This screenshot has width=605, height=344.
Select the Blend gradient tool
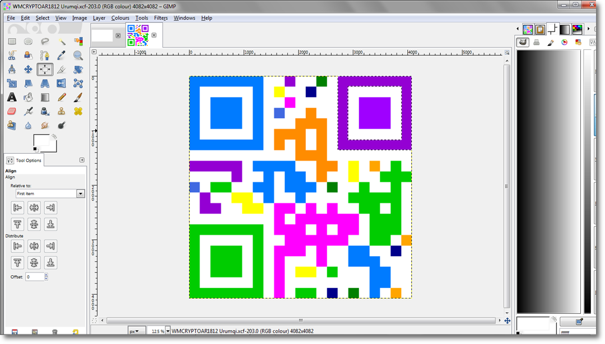coord(45,97)
